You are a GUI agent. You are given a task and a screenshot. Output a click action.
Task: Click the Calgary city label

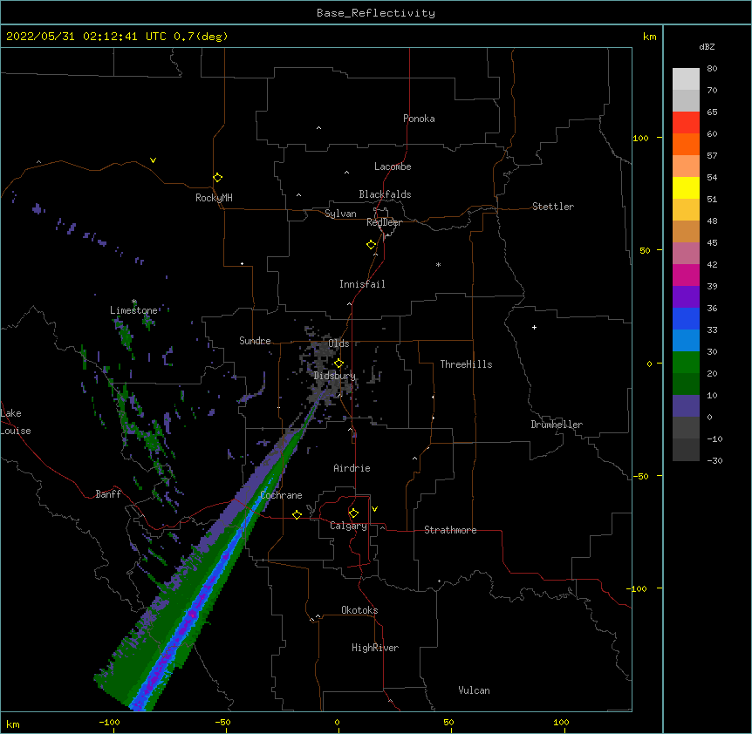point(348,526)
